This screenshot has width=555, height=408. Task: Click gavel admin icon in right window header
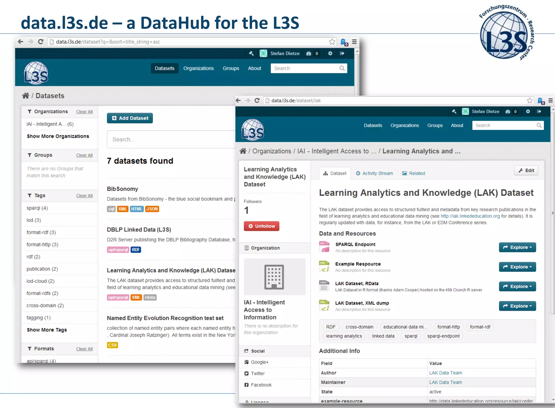tap(454, 111)
